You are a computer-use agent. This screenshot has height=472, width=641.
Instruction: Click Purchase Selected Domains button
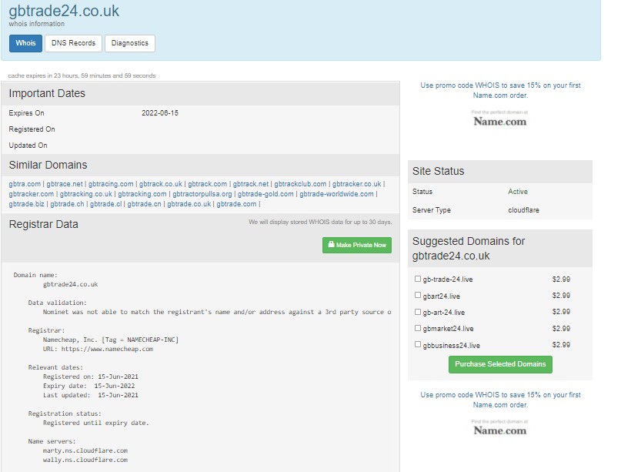point(500,364)
